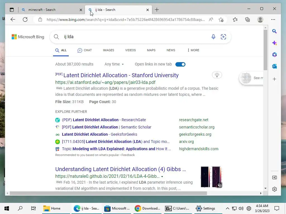The width and height of the screenshot is (286, 214).
Task: Show hidden system tray icons
Action: click(x=227, y=208)
